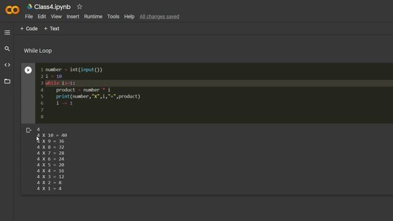Open the find and replace search icon
This screenshot has width=393, height=221.
tap(7, 48)
